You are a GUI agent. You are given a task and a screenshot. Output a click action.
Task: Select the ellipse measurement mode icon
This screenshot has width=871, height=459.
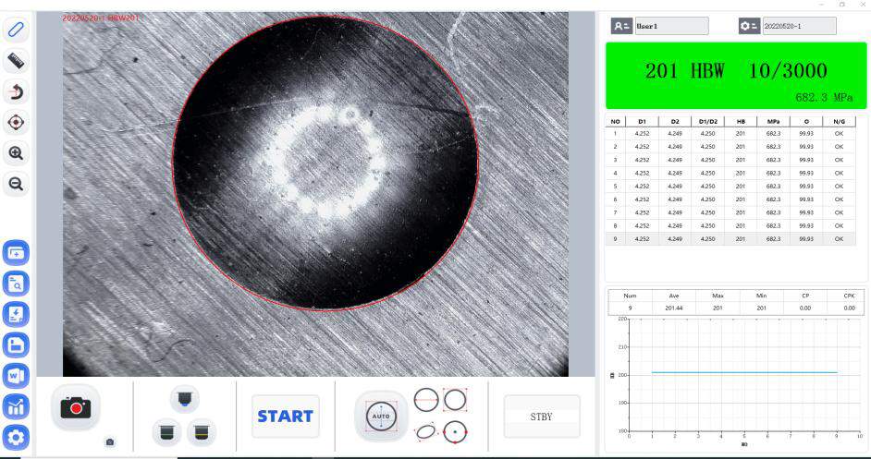(x=426, y=430)
